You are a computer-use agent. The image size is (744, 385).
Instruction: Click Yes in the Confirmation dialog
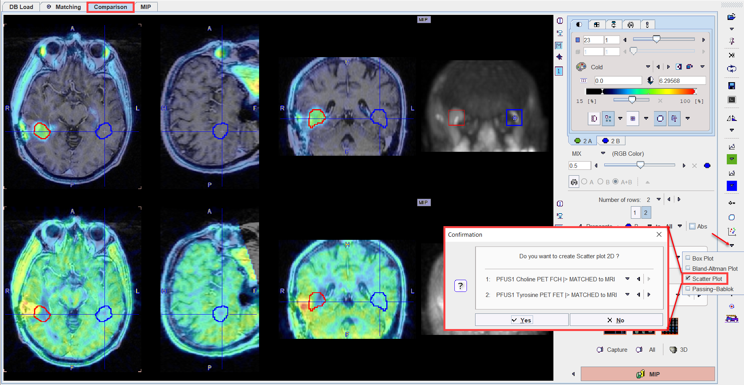[x=522, y=320]
